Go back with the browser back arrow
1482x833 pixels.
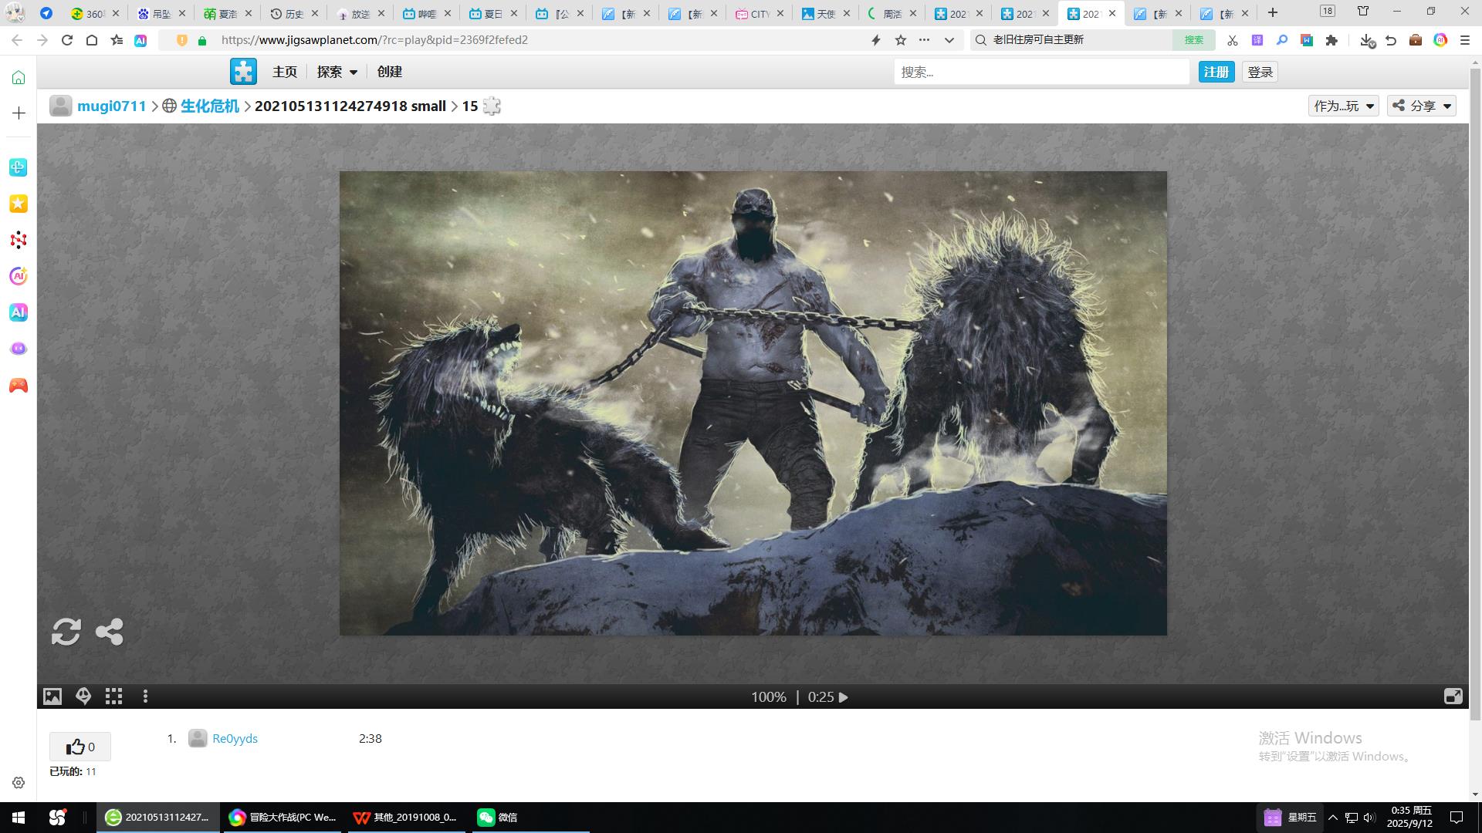pos(17,40)
